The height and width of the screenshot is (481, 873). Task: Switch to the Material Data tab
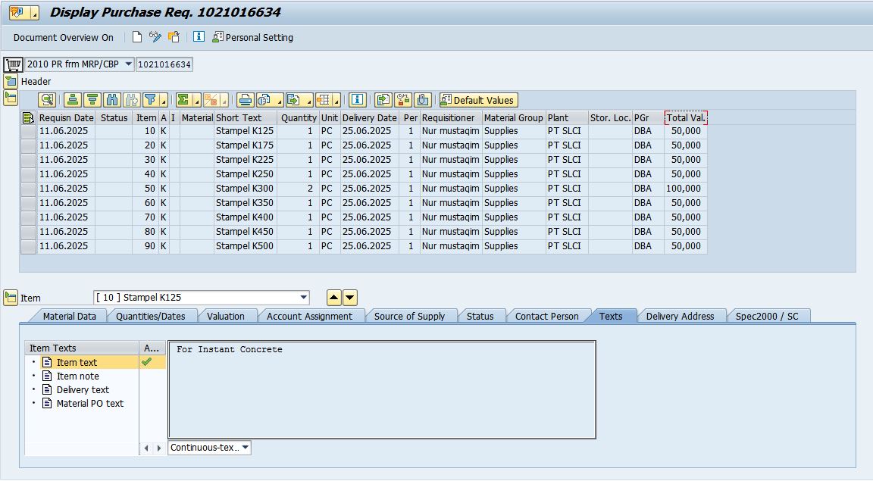[x=69, y=316]
